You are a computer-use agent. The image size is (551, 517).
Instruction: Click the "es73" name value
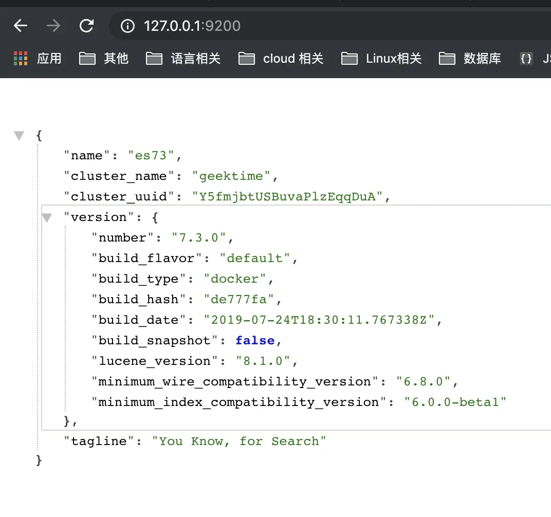point(151,155)
